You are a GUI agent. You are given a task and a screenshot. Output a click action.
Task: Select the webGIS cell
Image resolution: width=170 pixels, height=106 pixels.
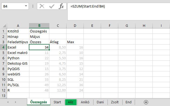tap(18, 74)
